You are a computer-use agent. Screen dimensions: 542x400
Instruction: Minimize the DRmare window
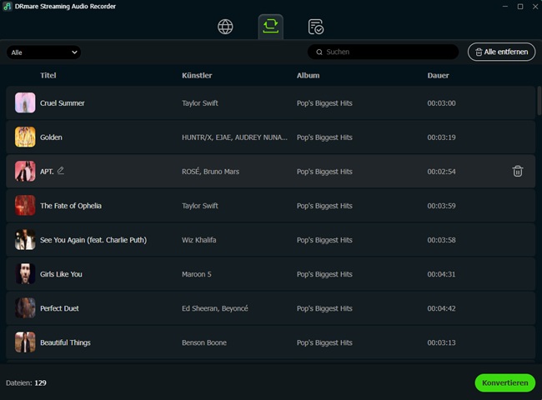505,7
